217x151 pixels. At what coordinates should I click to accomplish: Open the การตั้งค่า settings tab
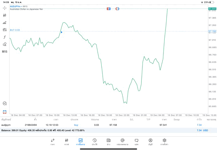164,142
